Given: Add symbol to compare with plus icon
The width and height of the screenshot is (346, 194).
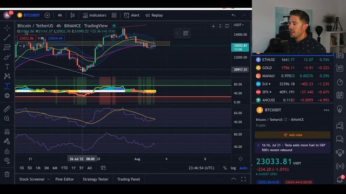Looking at the screenshot, I should tap(47, 15).
